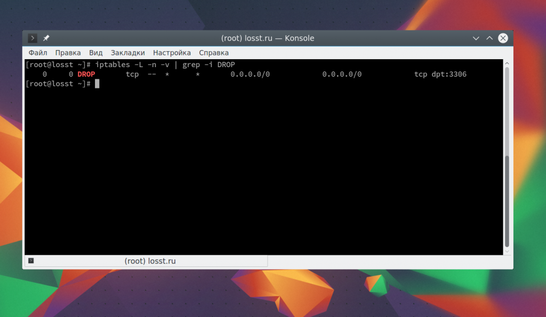Open the Вид menu
Image resolution: width=546 pixels, height=317 pixels.
pyautogui.click(x=96, y=53)
